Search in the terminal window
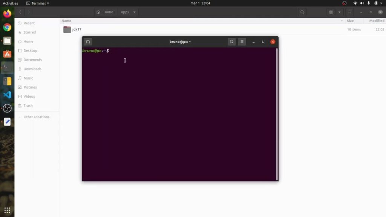This screenshot has height=217, width=386. pyautogui.click(x=232, y=42)
